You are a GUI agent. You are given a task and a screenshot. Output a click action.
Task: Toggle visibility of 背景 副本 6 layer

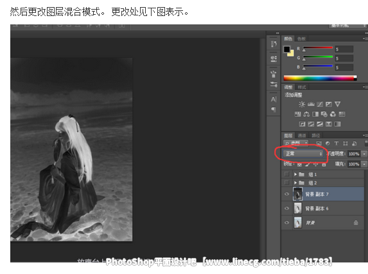pos(287,208)
